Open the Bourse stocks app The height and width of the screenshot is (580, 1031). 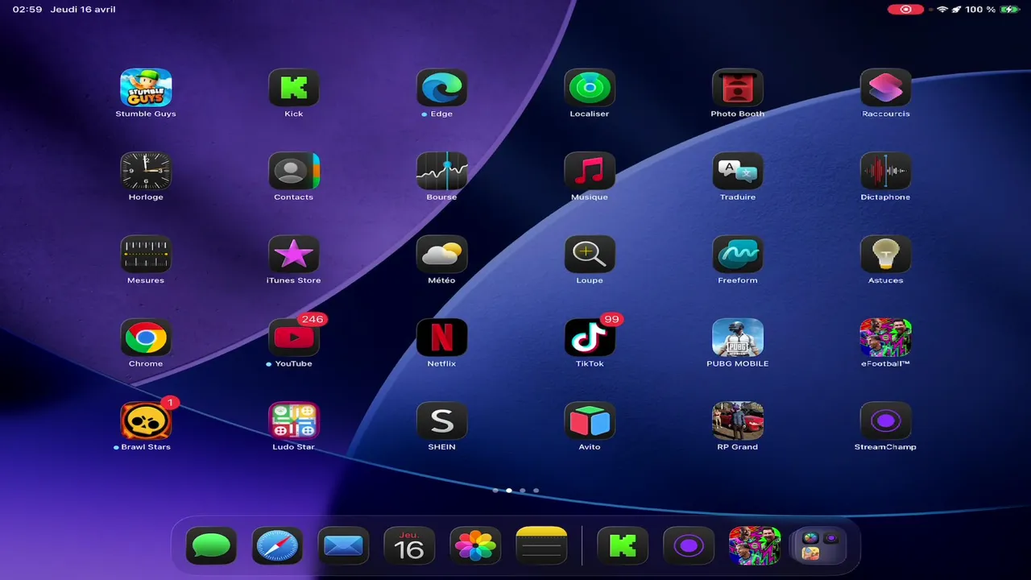(441, 171)
